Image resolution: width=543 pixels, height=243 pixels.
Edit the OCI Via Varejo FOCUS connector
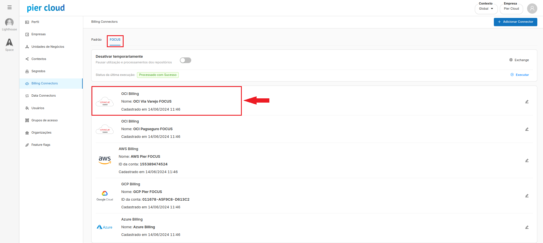pyautogui.click(x=527, y=102)
